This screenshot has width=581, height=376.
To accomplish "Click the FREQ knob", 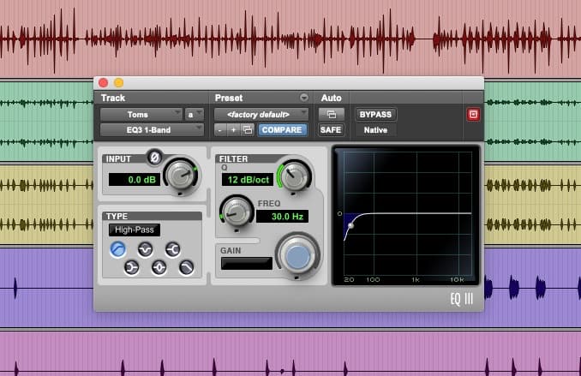I will [x=236, y=212].
